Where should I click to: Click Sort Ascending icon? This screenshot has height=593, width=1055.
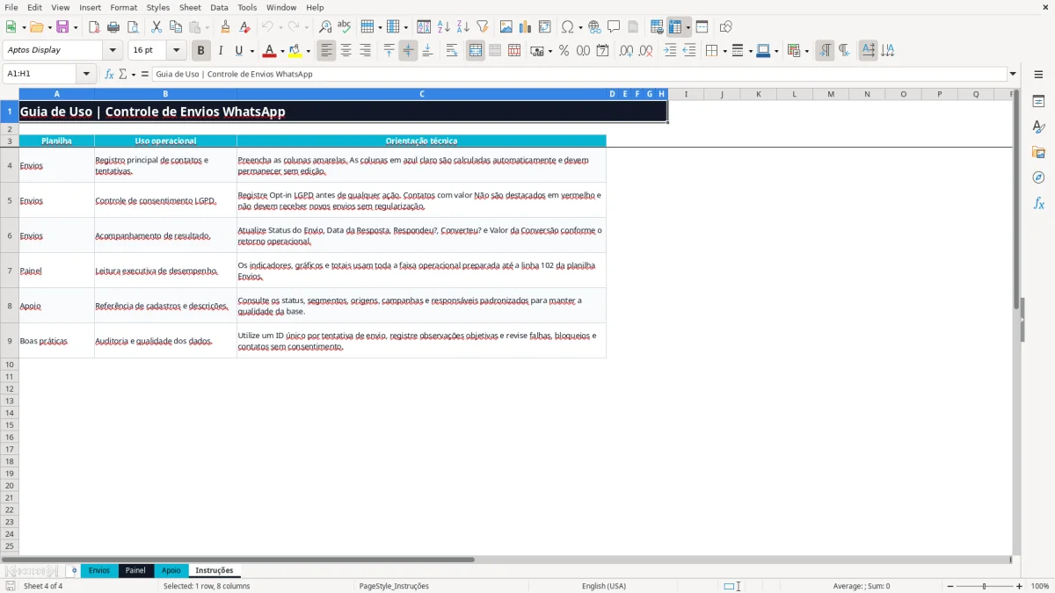coord(444,27)
